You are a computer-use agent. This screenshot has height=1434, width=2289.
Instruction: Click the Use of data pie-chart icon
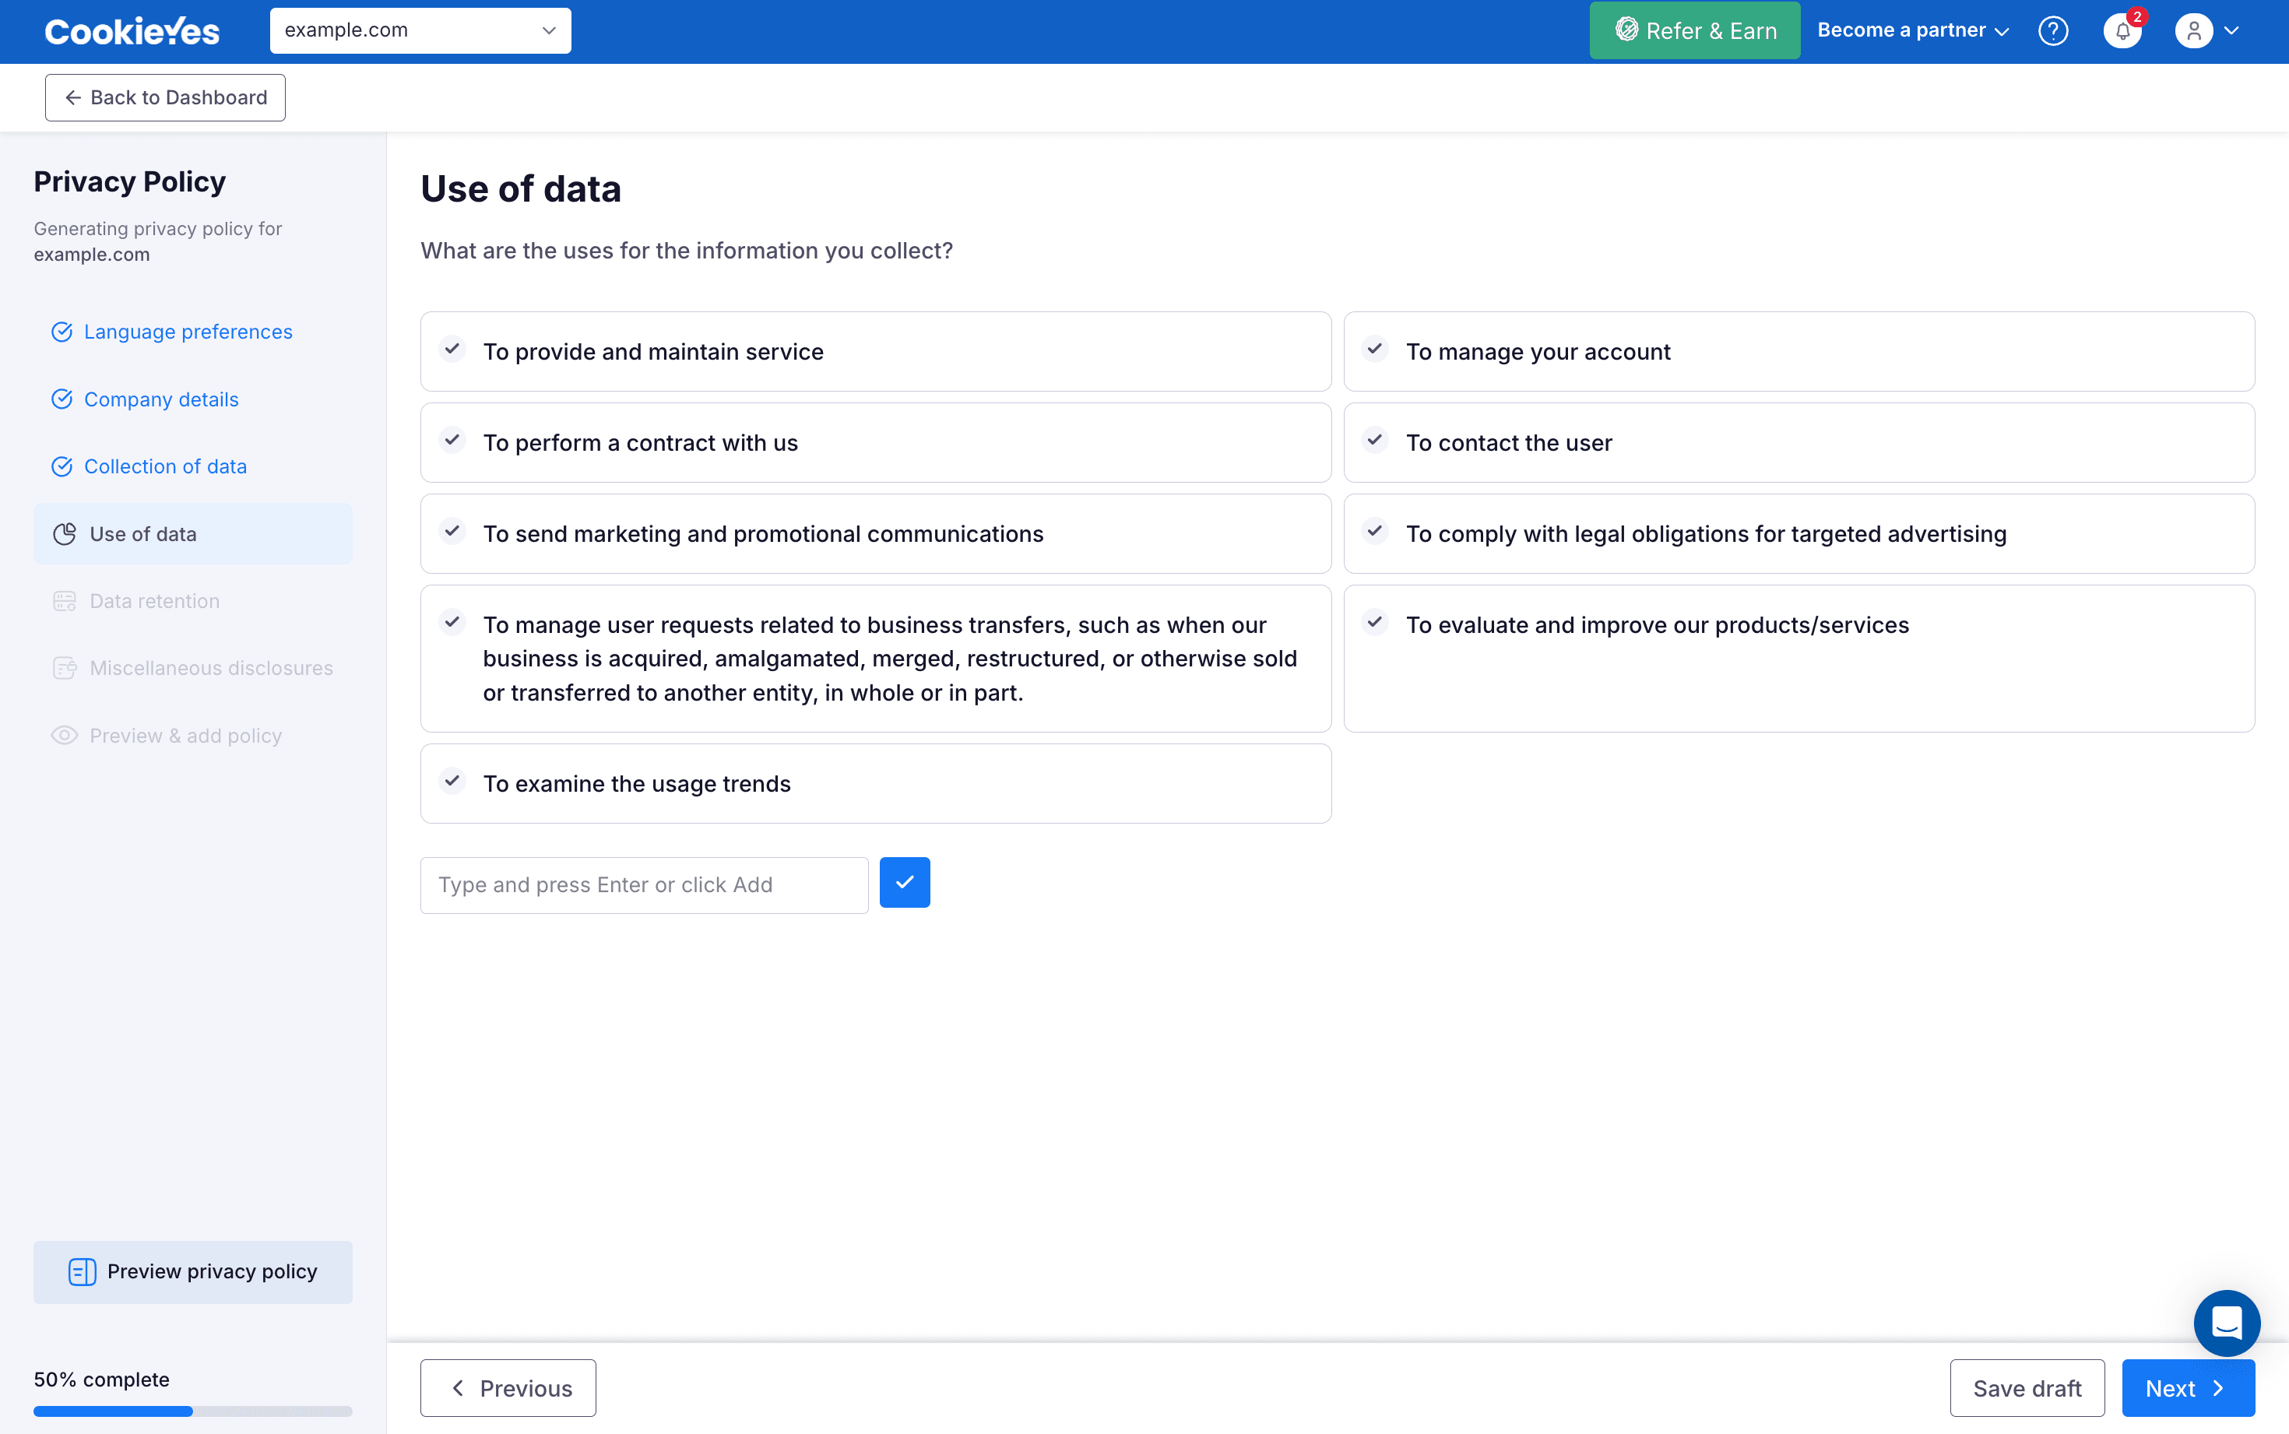(x=65, y=534)
